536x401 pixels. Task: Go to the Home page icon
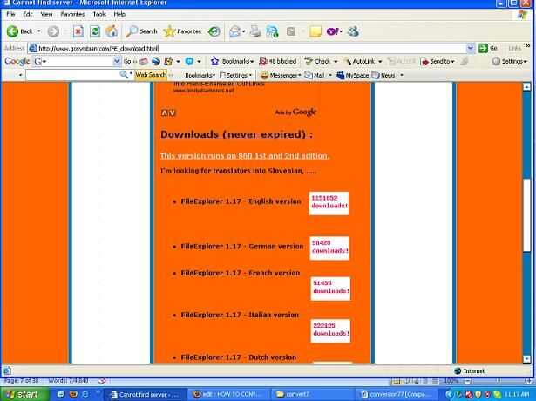coord(112,31)
